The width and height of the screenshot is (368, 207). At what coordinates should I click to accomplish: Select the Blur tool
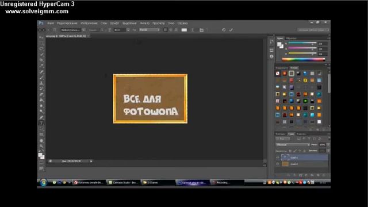(x=41, y=106)
